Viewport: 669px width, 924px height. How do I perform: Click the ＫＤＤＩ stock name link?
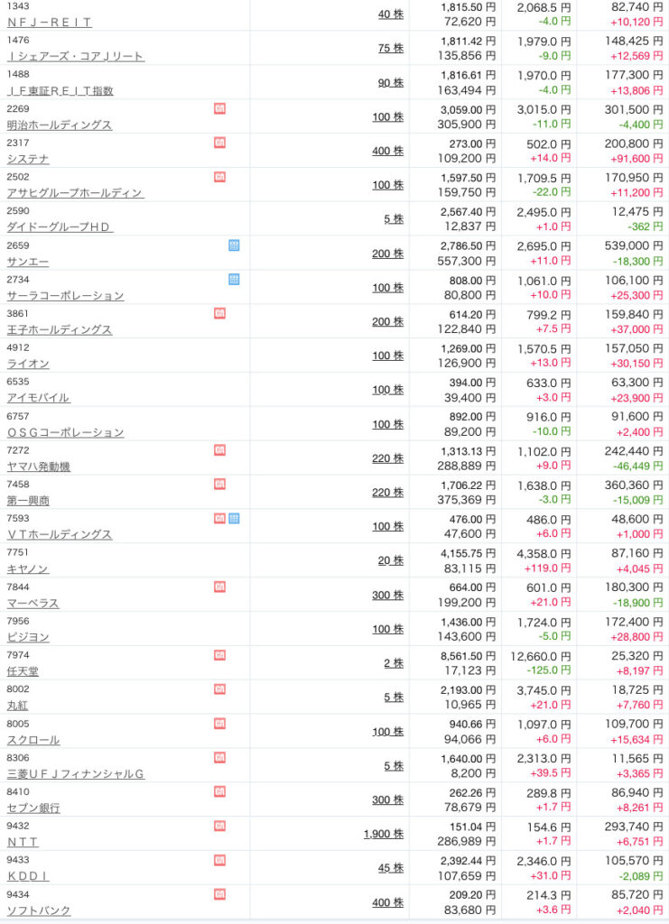pos(28,876)
